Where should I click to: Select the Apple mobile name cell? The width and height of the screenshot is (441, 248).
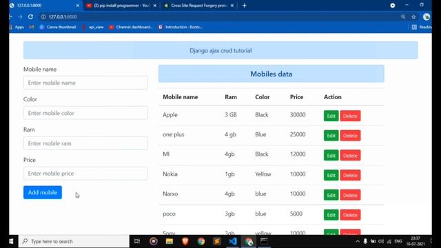170,115
